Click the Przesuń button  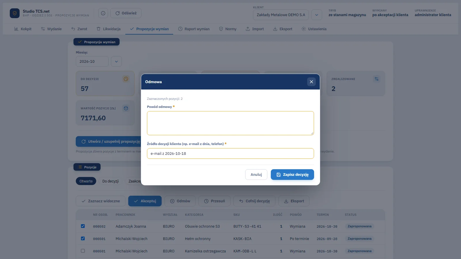pyautogui.click(x=214, y=201)
